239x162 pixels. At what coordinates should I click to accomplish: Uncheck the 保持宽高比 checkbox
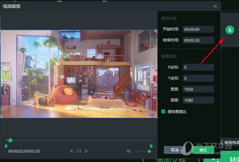pos(163,111)
